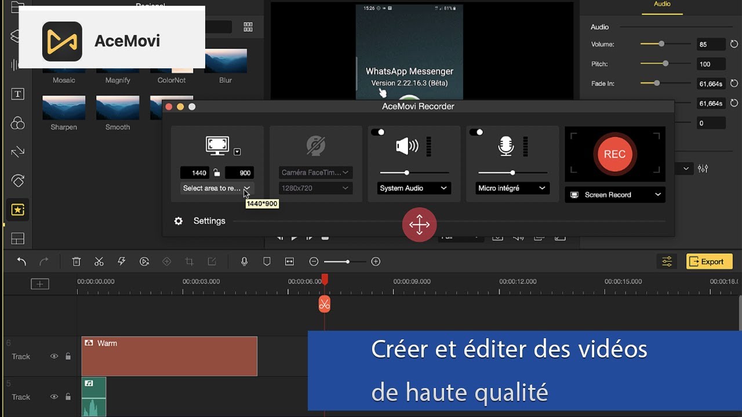Click the monitor screen capture icon
Viewport: 742px width, 417px height.
click(217, 145)
